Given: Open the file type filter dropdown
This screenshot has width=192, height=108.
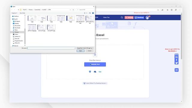Looking at the screenshot, I should 85,48.
